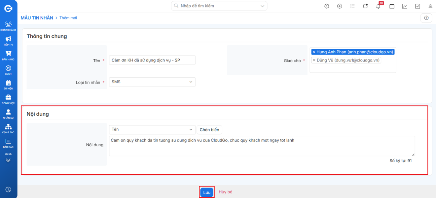Edit the Tên name input field
436x198 pixels.
152,60
